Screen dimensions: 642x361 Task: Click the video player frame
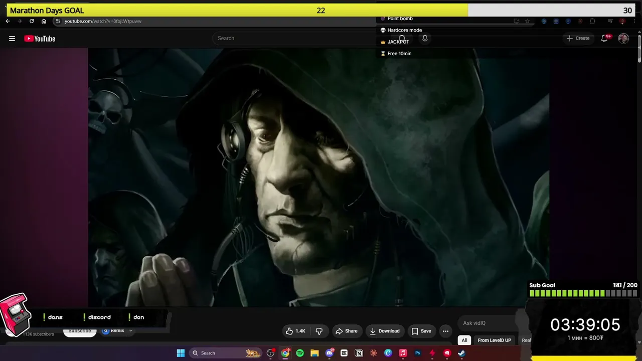[x=318, y=177]
